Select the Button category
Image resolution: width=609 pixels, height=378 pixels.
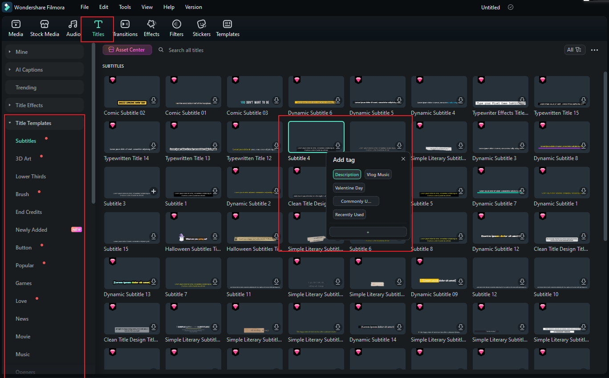(x=24, y=247)
